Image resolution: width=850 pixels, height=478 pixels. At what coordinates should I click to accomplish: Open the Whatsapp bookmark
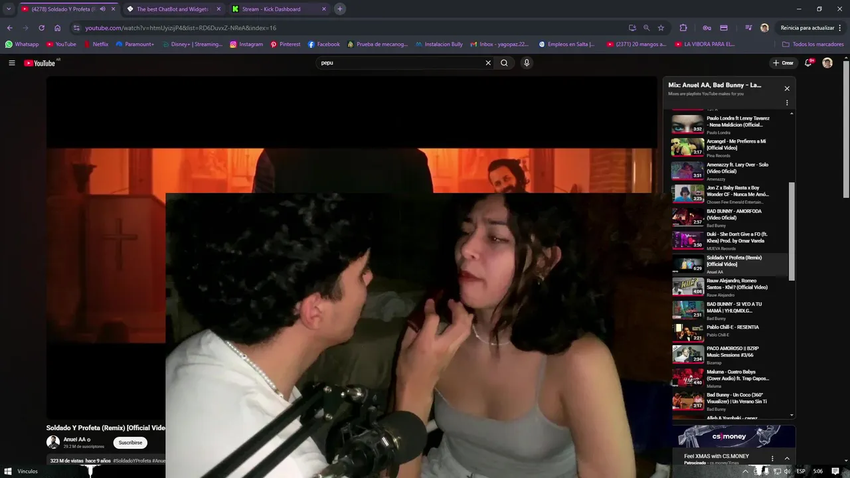click(x=22, y=44)
